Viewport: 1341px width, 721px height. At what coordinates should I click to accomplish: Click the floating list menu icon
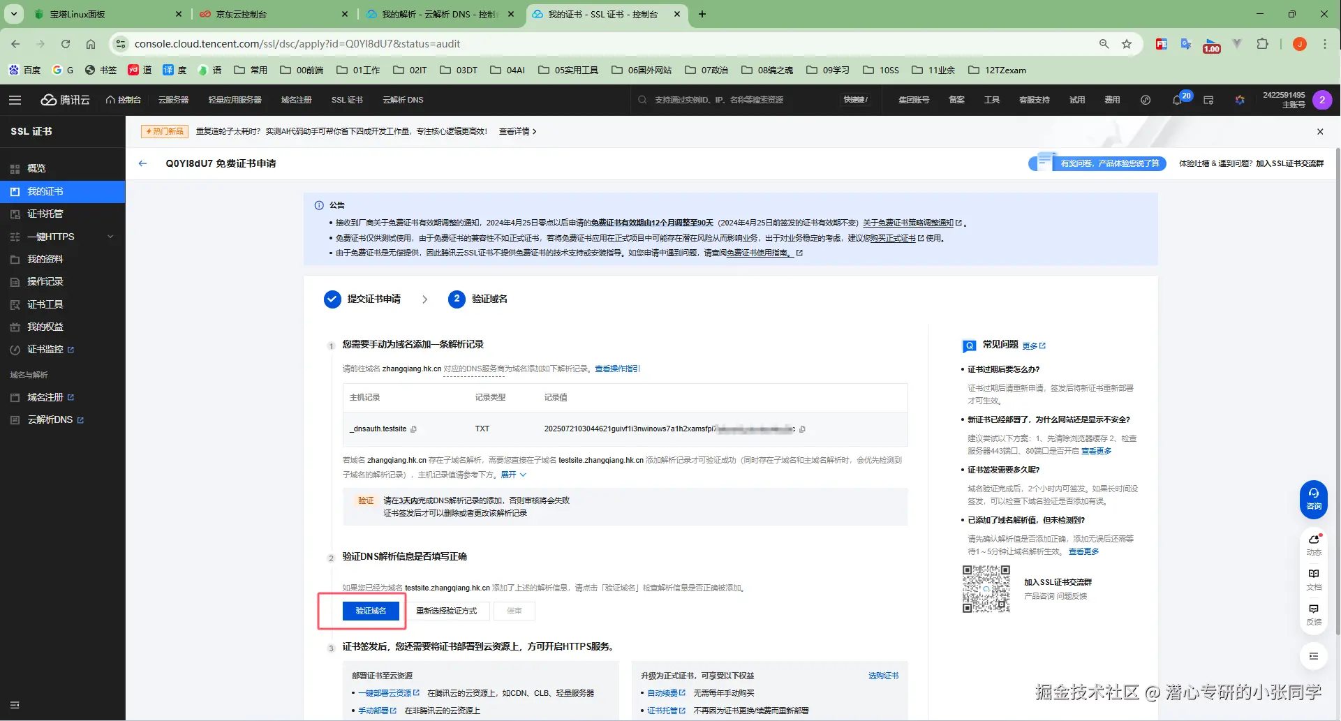pyautogui.click(x=1314, y=656)
